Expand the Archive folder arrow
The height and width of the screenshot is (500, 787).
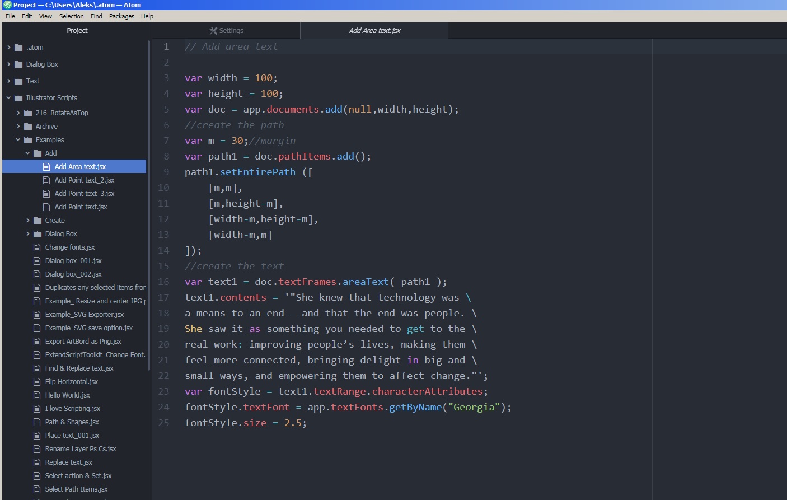[18, 127]
